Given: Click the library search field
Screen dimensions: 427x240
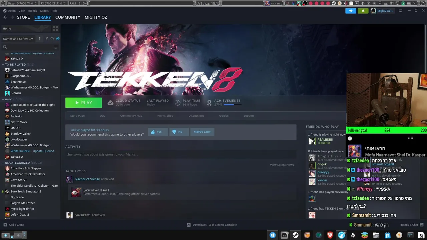Looking at the screenshot, I should (28, 47).
